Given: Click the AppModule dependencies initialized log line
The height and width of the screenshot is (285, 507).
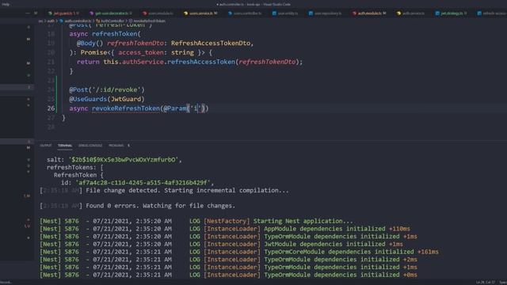Looking at the screenshot, I should 337,229.
